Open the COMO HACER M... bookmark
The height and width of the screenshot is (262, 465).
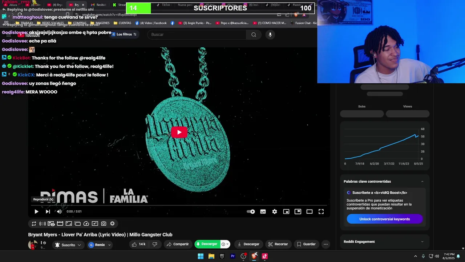(270, 23)
